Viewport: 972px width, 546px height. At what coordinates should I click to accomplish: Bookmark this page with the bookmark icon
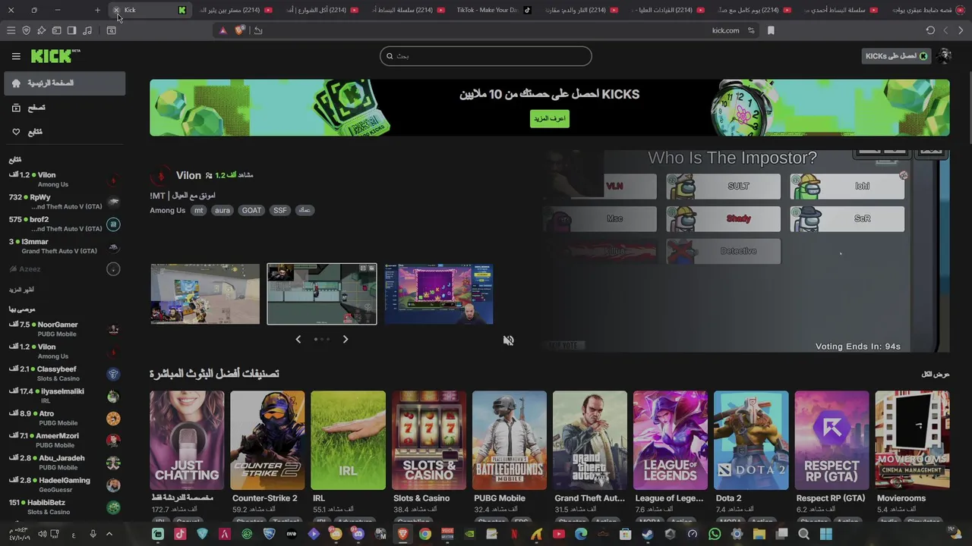(771, 30)
